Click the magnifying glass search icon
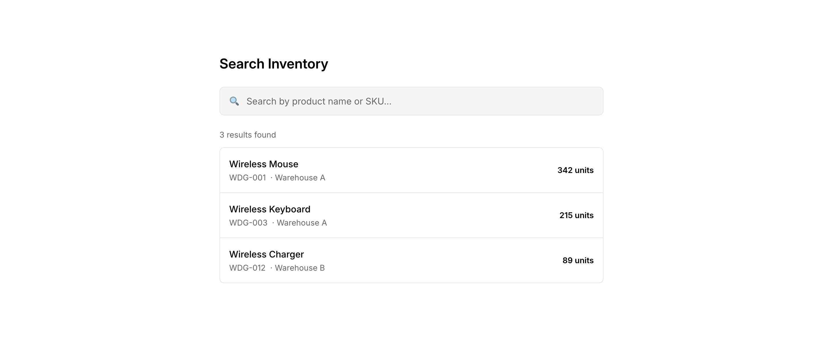 234,101
